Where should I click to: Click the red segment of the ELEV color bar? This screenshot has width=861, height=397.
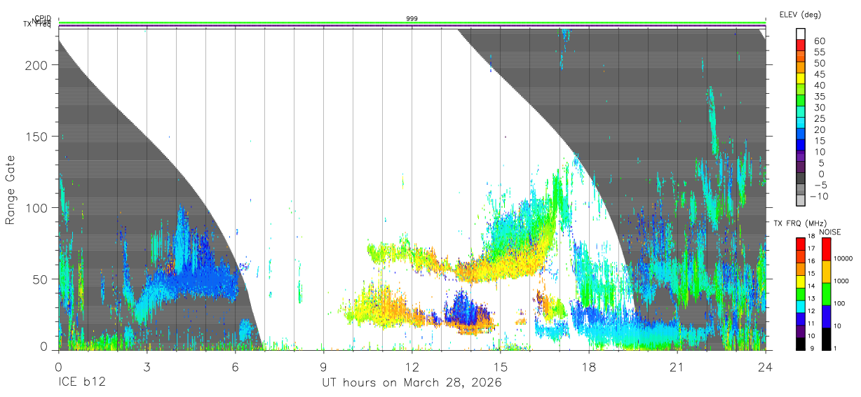coord(801,46)
